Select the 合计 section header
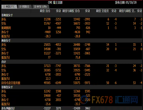 (x=4, y=62)
